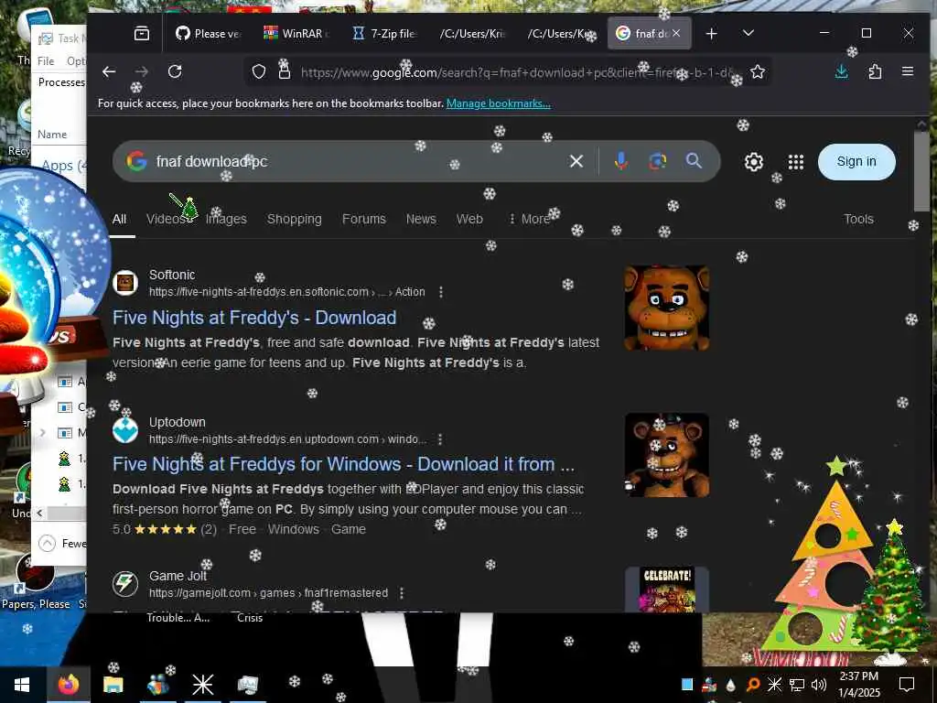Click Fewer details chevron in Task Manager
The height and width of the screenshot is (703, 937).
click(x=47, y=544)
